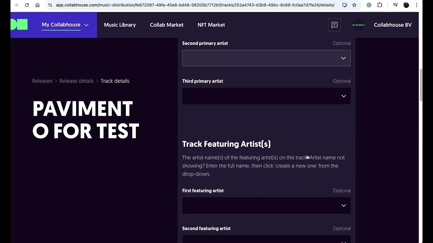Switch to NFT Market
Screen dimensions: 433x243
211,25
